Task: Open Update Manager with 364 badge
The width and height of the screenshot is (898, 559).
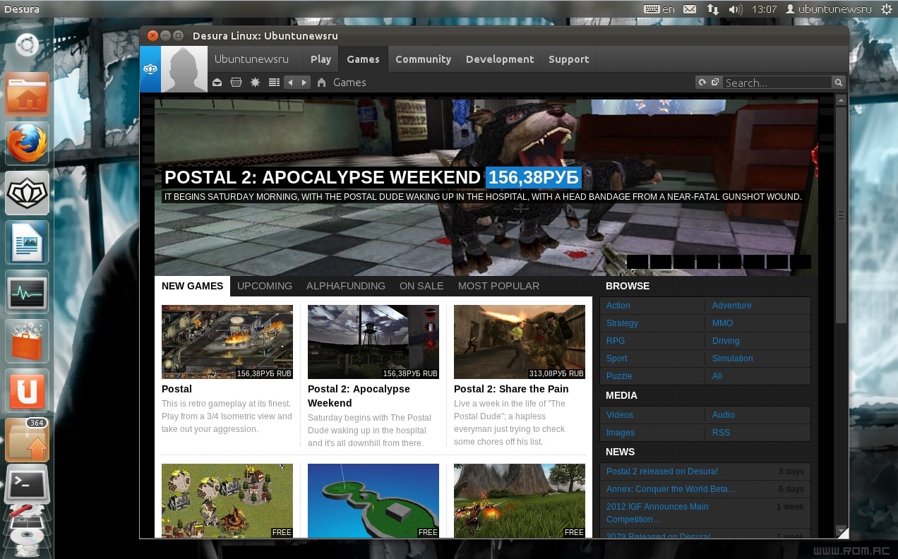Action: tap(28, 440)
